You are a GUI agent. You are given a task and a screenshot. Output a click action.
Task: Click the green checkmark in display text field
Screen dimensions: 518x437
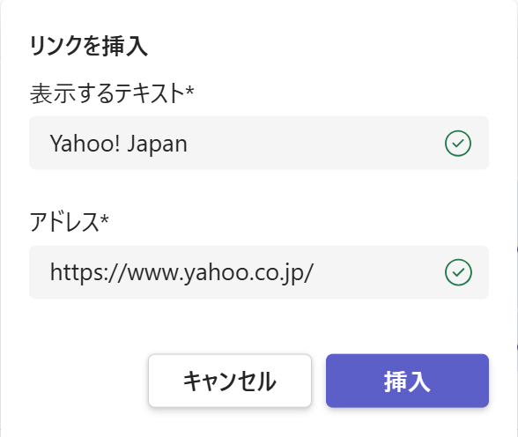pos(458,144)
